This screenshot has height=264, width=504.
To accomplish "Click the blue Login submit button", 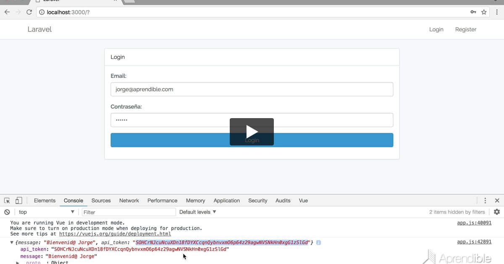I will pos(252,140).
